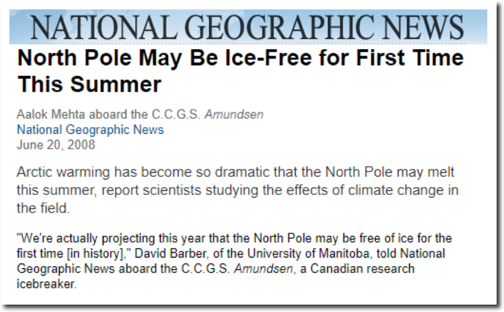Click the date June 20, 2008
This screenshot has height=312, width=504.
[x=56, y=145]
